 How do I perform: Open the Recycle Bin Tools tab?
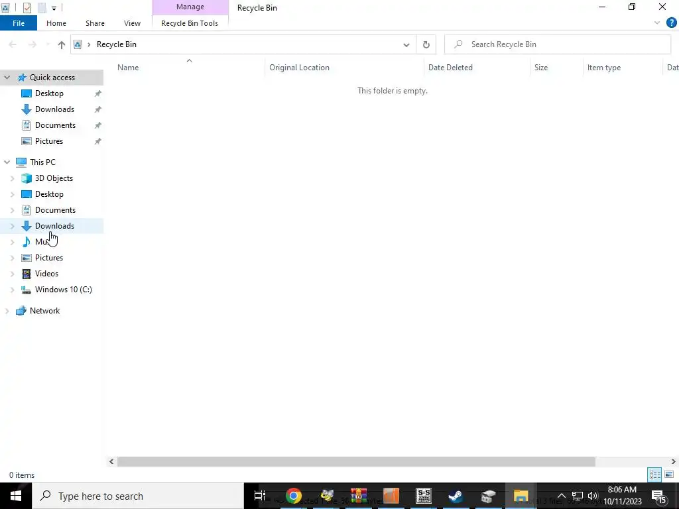tap(190, 23)
